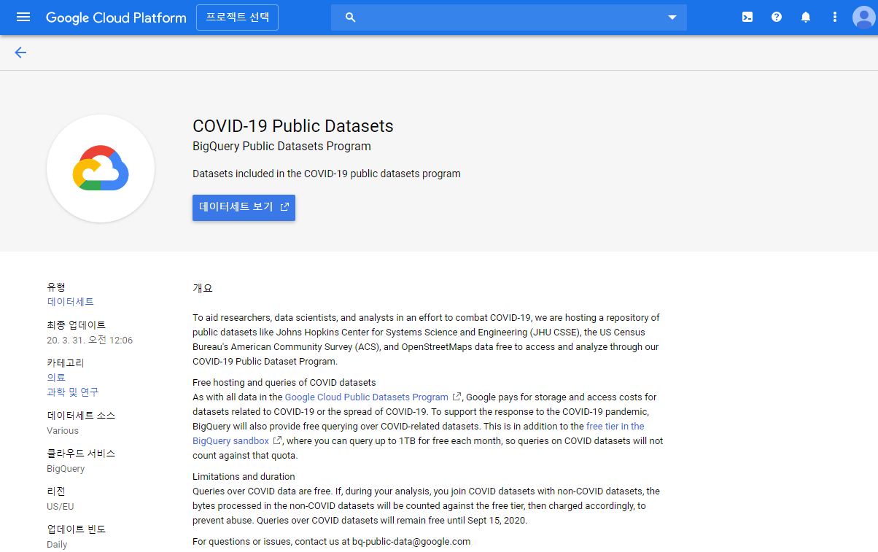Email bq-public-data@google.com via the link

tap(411, 541)
